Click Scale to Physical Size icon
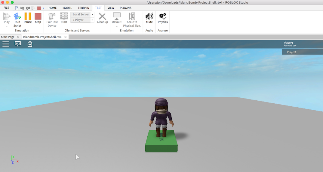The height and width of the screenshot is (172, 323). tap(132, 16)
